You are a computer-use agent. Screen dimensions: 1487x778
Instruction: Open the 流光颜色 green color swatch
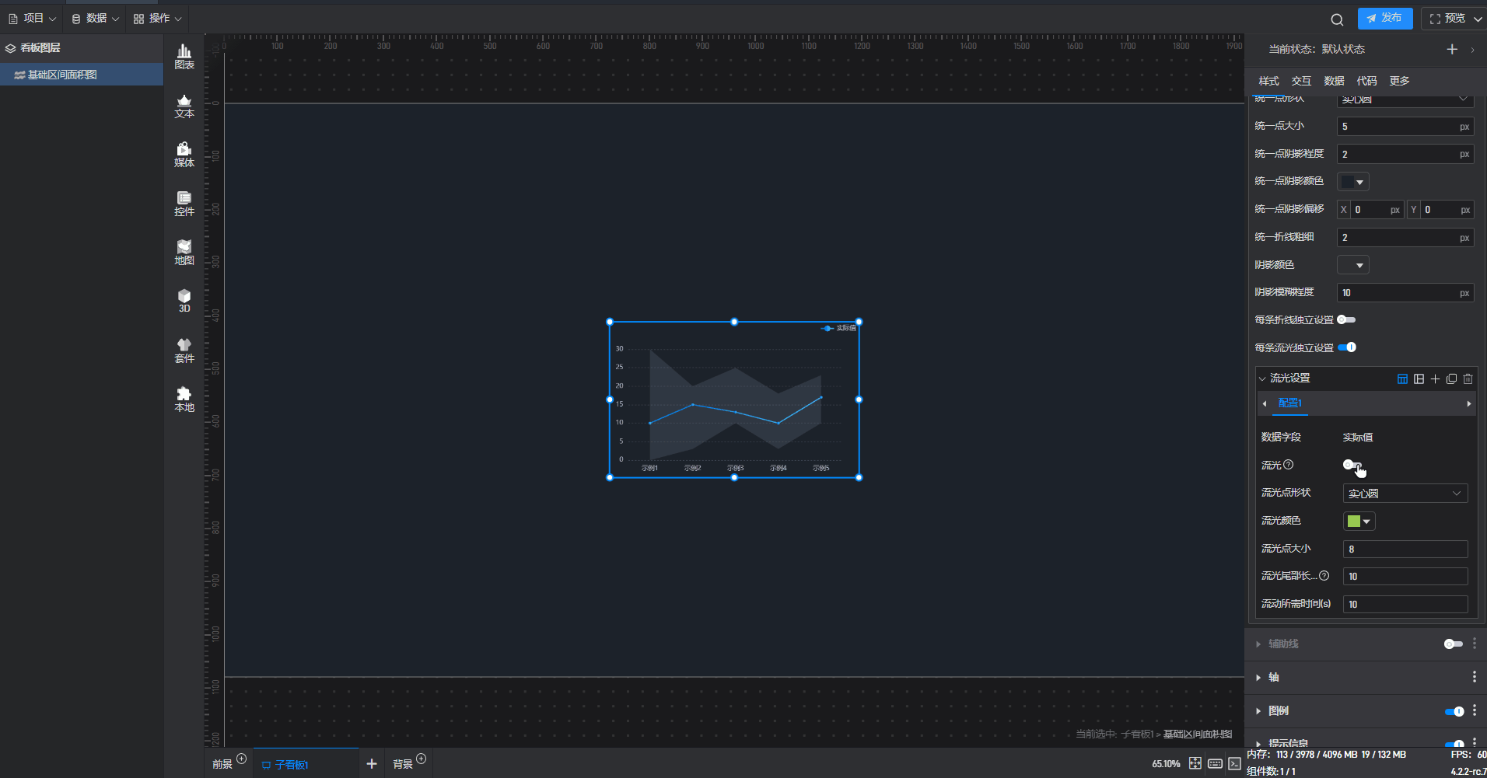pyautogui.click(x=1359, y=522)
